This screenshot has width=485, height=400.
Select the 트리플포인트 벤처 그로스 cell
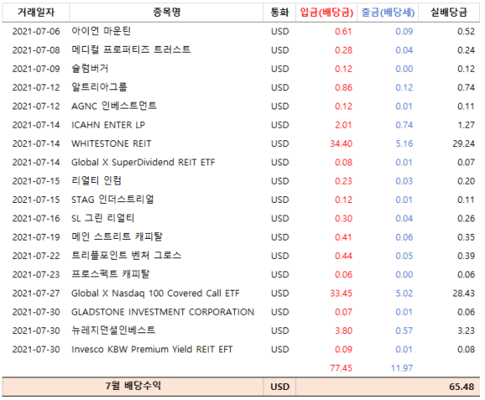pyautogui.click(x=126, y=256)
